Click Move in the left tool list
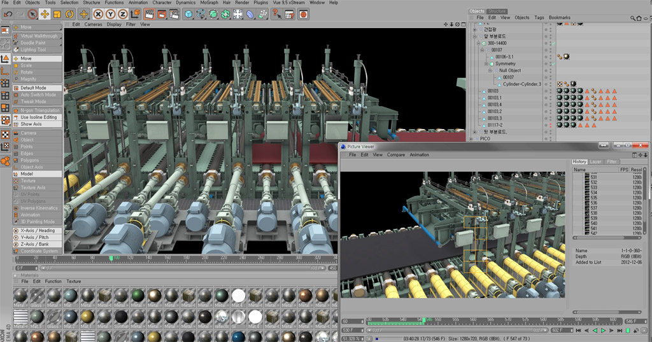The image size is (652, 342). click(x=38, y=58)
